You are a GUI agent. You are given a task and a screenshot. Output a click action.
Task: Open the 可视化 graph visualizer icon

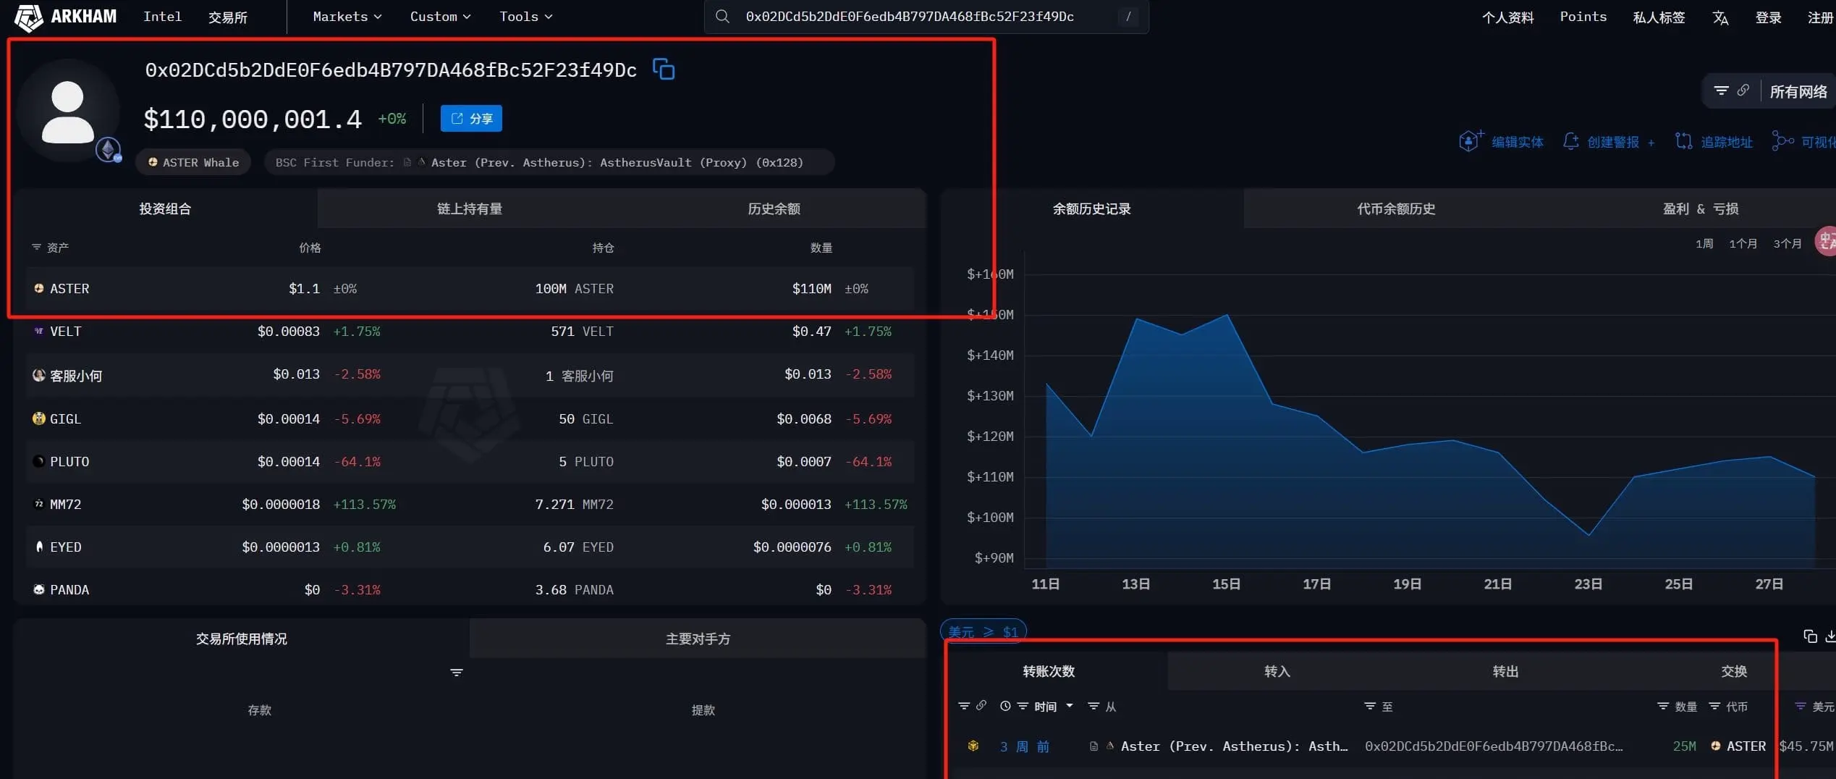click(1782, 140)
